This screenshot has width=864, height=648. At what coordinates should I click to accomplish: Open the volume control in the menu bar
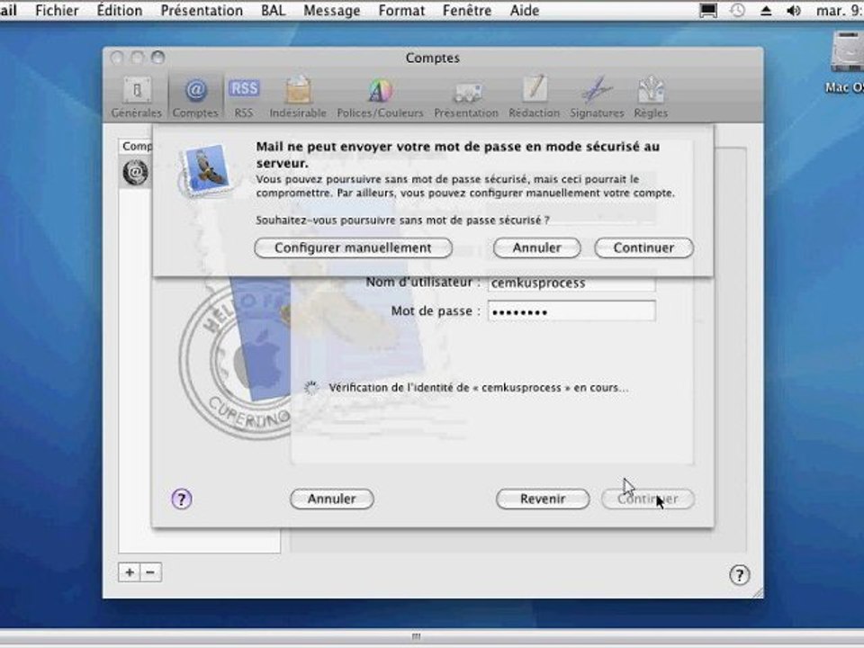tap(794, 11)
